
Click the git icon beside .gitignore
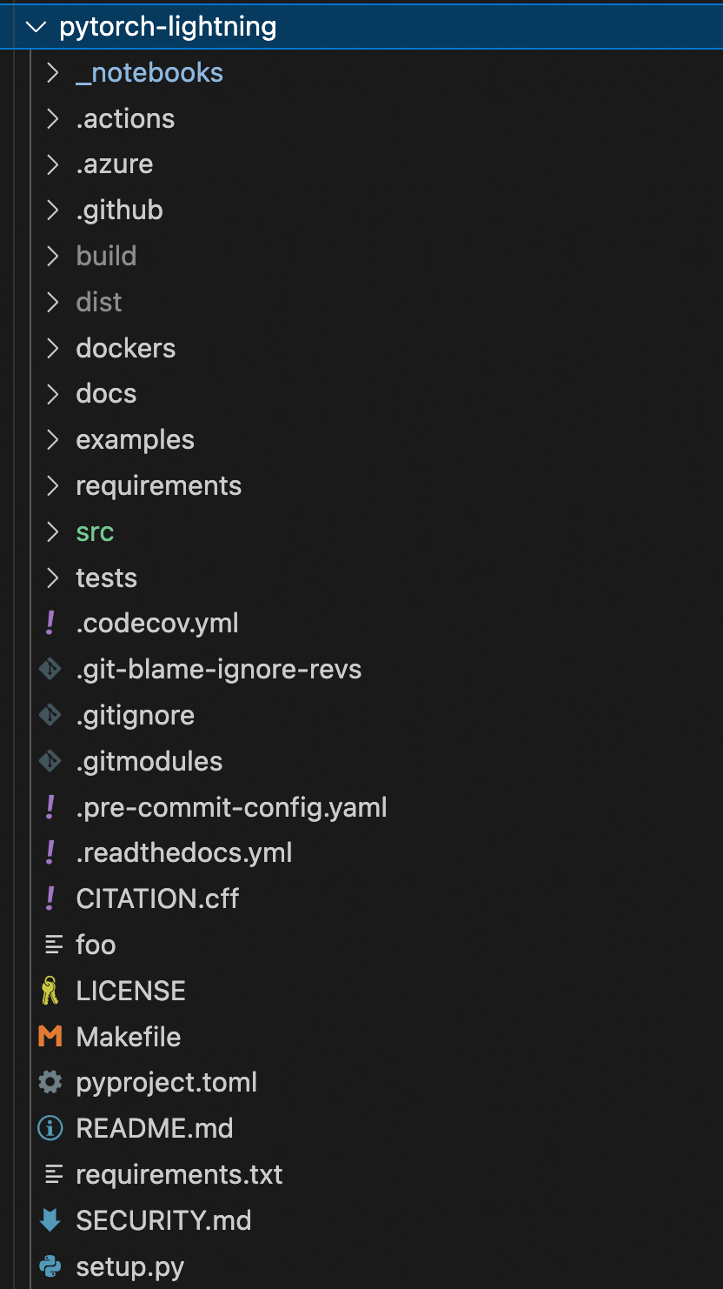(50, 716)
